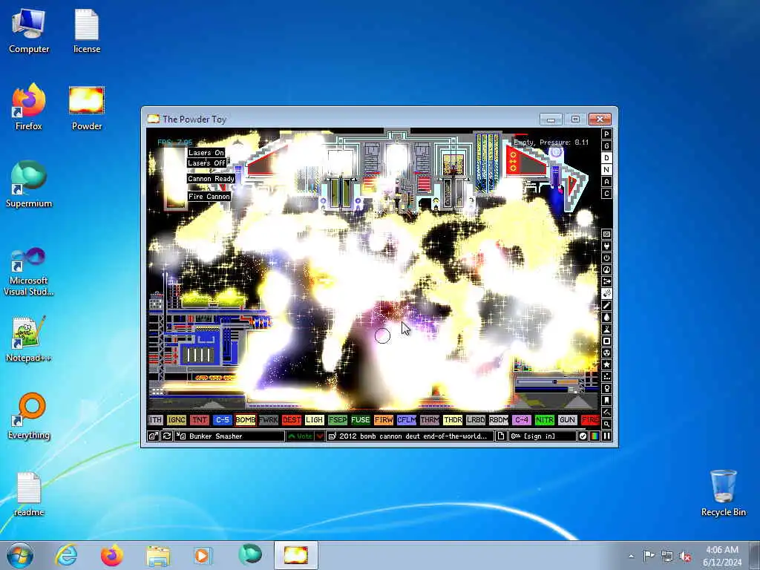Select the TNT element

(x=199, y=420)
